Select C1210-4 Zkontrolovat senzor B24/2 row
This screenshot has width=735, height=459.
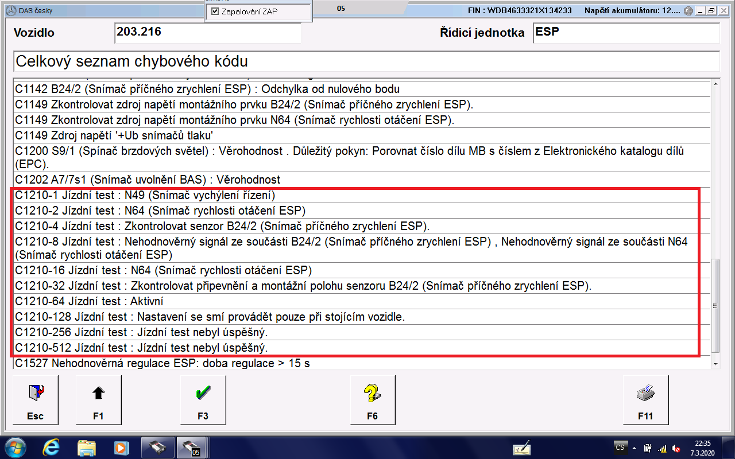(361, 226)
